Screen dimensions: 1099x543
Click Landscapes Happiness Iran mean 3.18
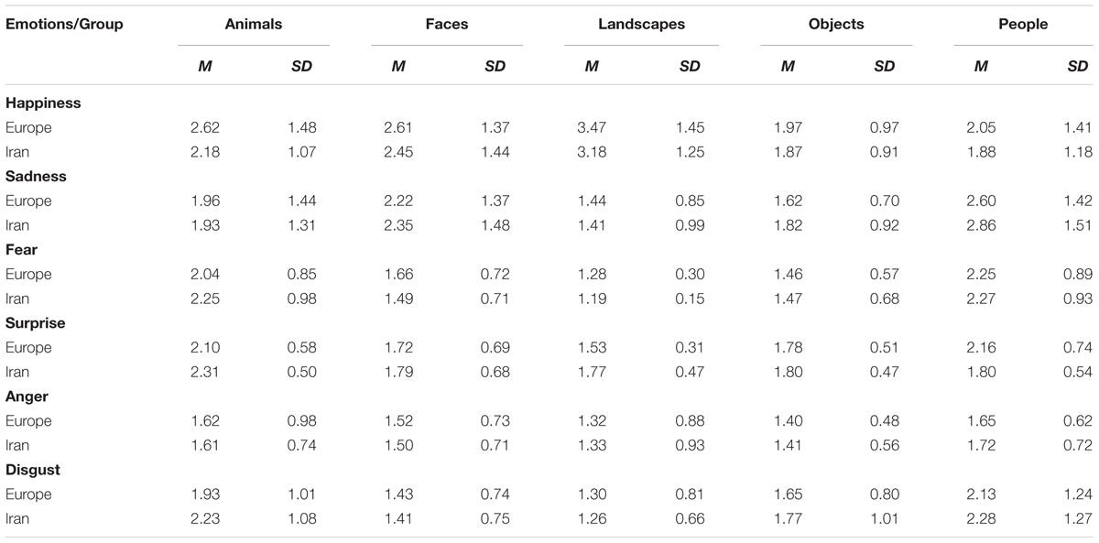coord(591,152)
